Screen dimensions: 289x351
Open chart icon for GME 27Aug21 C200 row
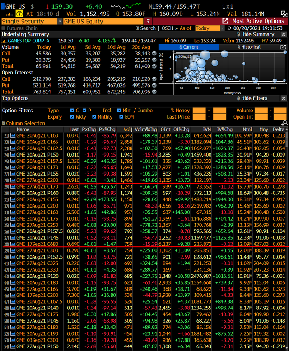[x=13, y=180]
